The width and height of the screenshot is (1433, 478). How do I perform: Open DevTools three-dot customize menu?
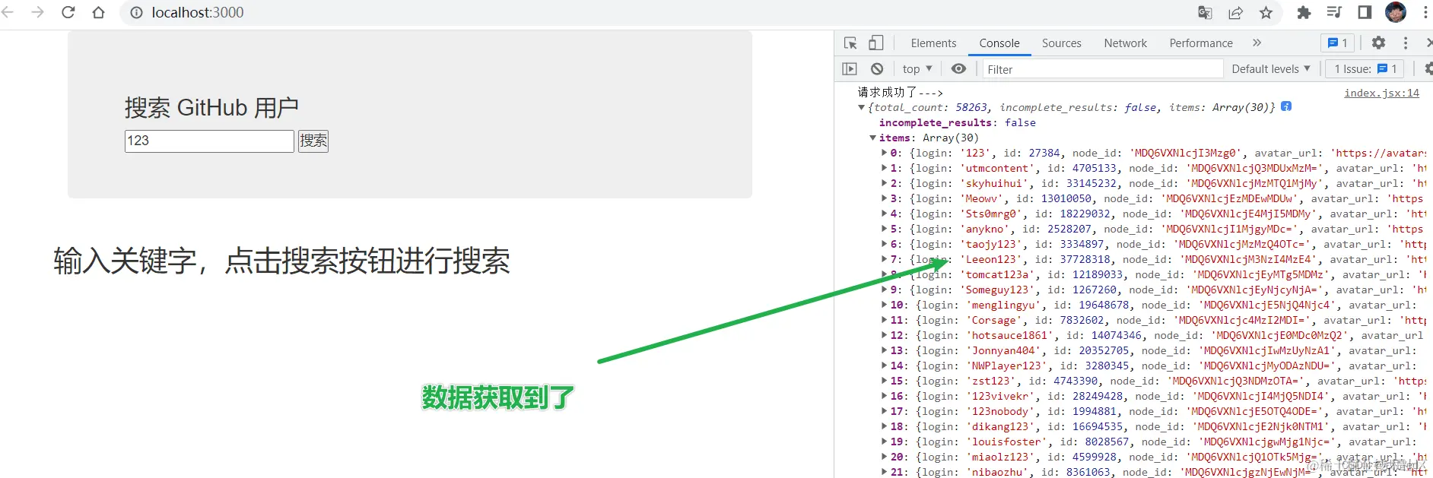[1406, 43]
